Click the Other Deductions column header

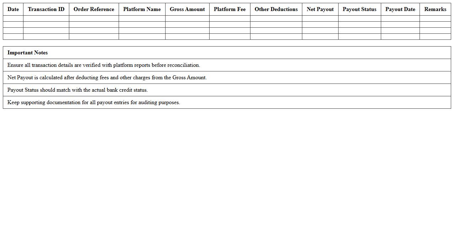click(276, 9)
